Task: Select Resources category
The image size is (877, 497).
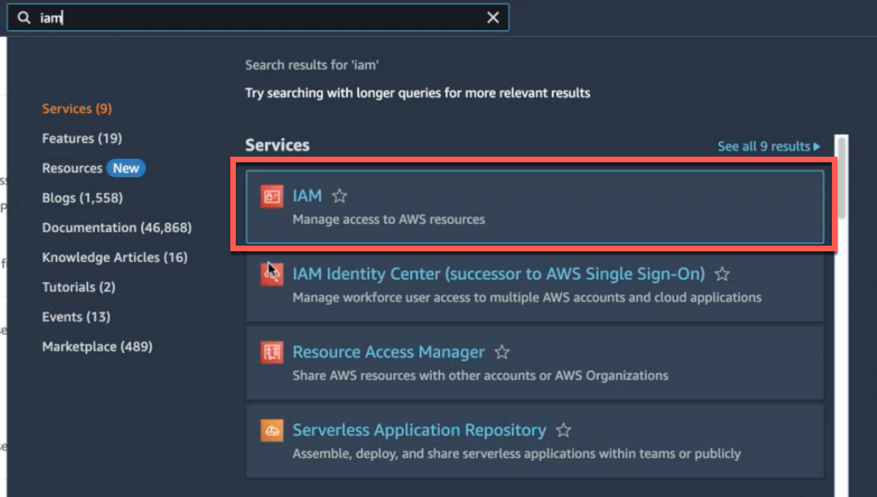Action: pos(72,168)
